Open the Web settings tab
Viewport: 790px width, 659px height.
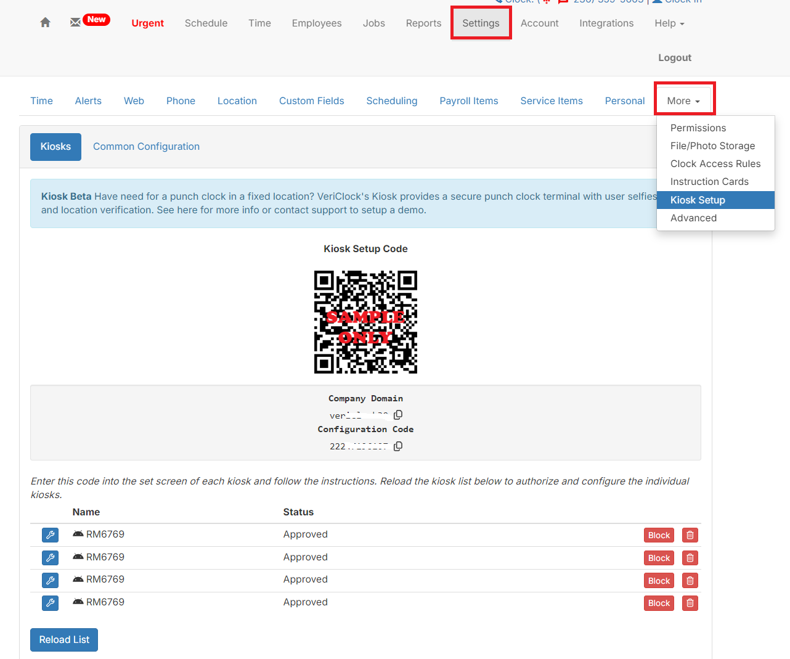pyautogui.click(x=134, y=101)
